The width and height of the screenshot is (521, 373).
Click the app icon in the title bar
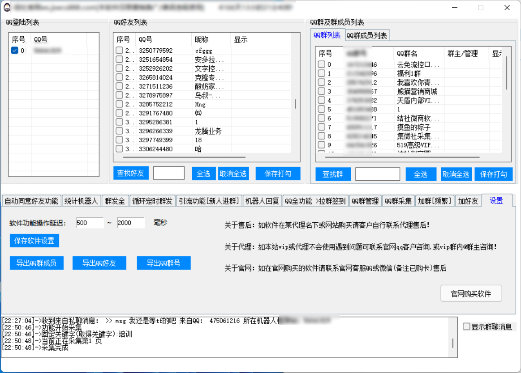tap(6, 8)
